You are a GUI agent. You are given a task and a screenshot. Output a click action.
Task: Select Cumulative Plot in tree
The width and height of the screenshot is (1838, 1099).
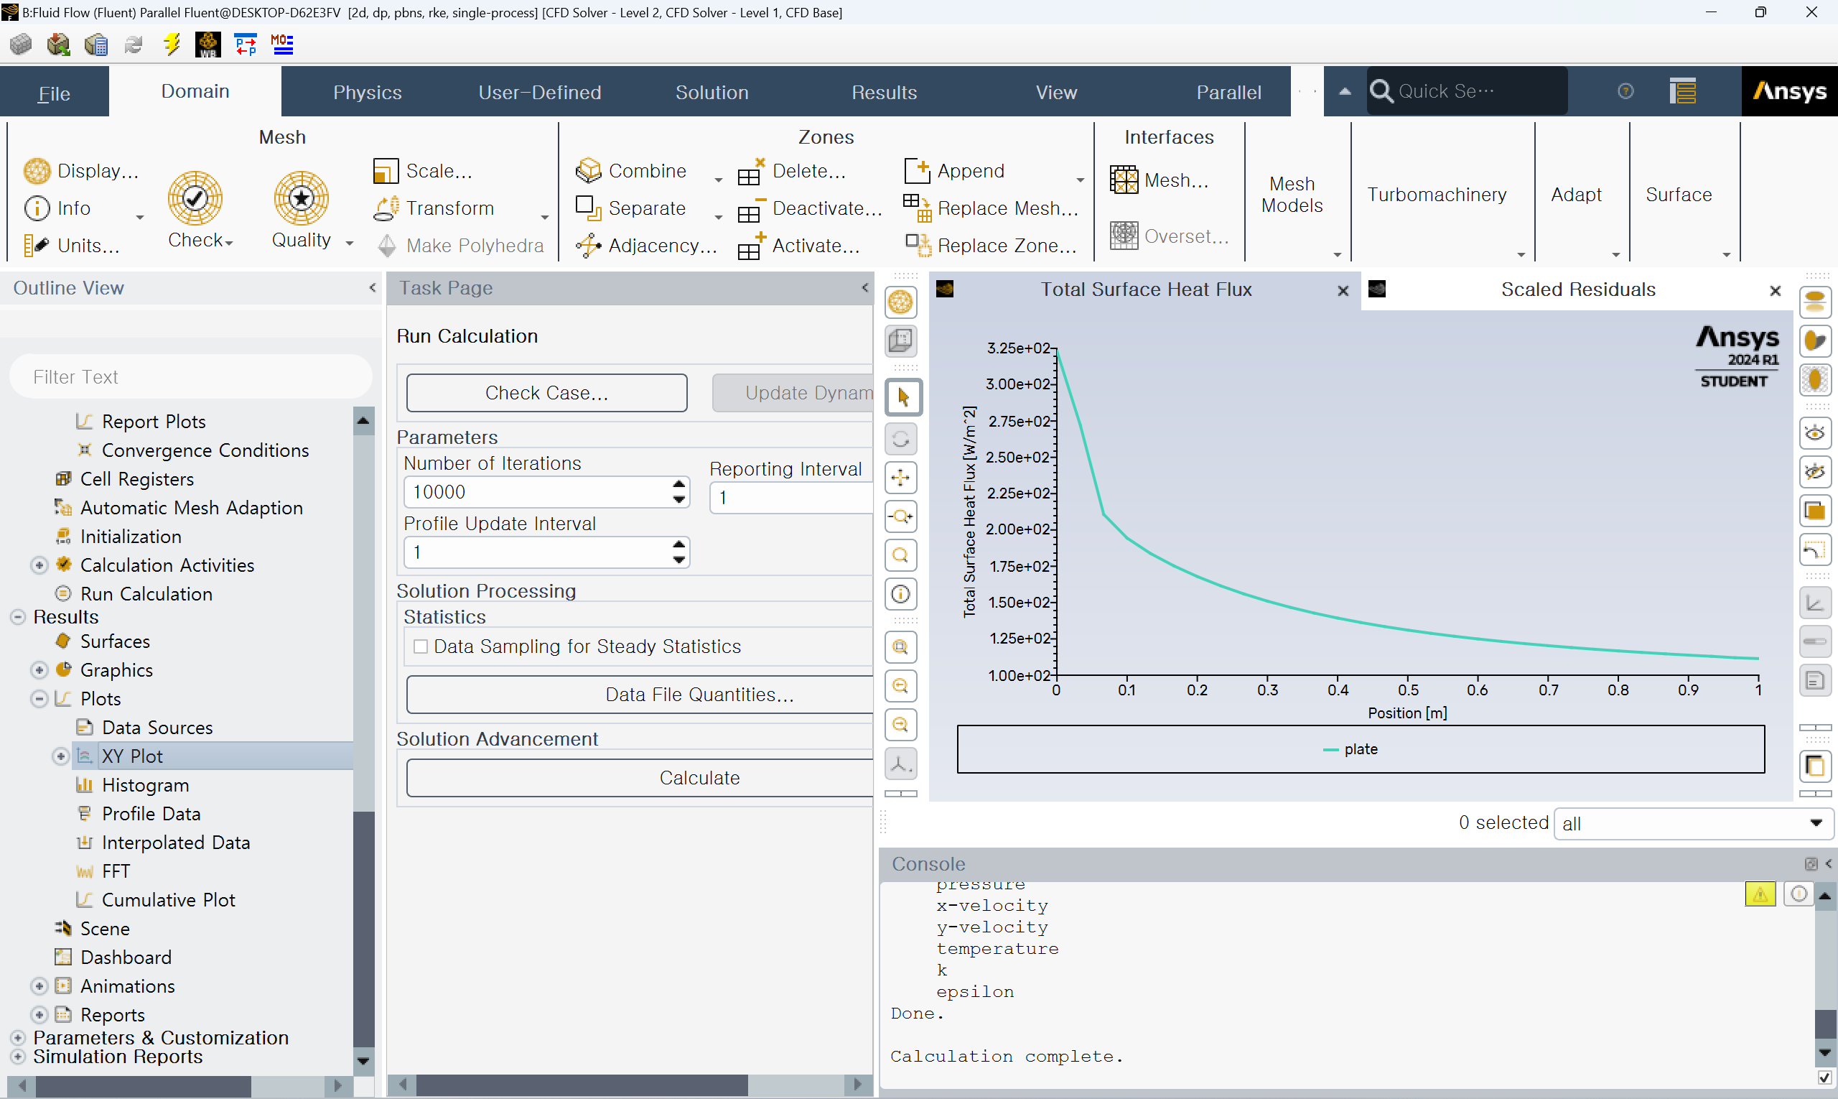click(x=168, y=900)
